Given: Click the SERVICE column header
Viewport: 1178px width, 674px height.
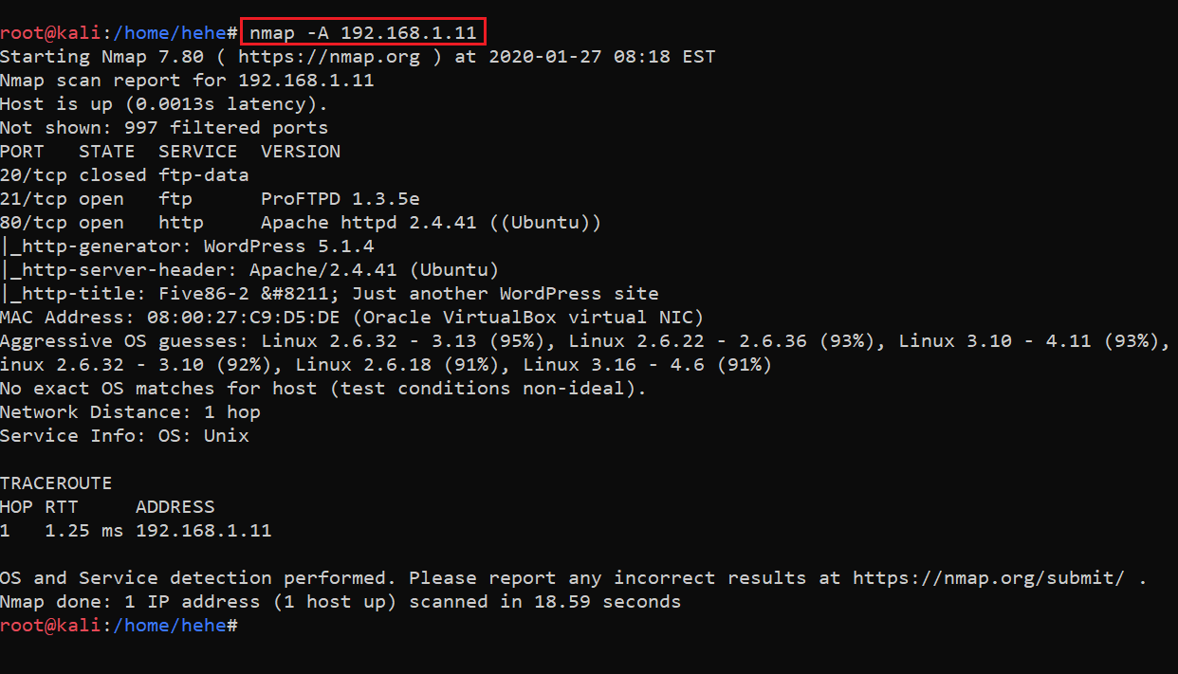Looking at the screenshot, I should coord(197,152).
